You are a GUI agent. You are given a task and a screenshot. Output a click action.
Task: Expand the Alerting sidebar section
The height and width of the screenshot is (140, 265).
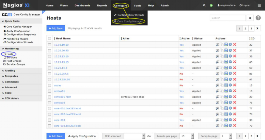point(21,71)
